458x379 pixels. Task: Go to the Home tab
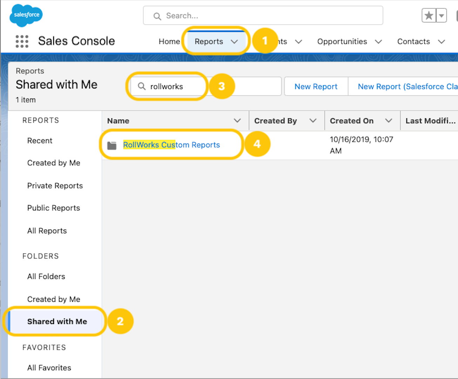169,42
